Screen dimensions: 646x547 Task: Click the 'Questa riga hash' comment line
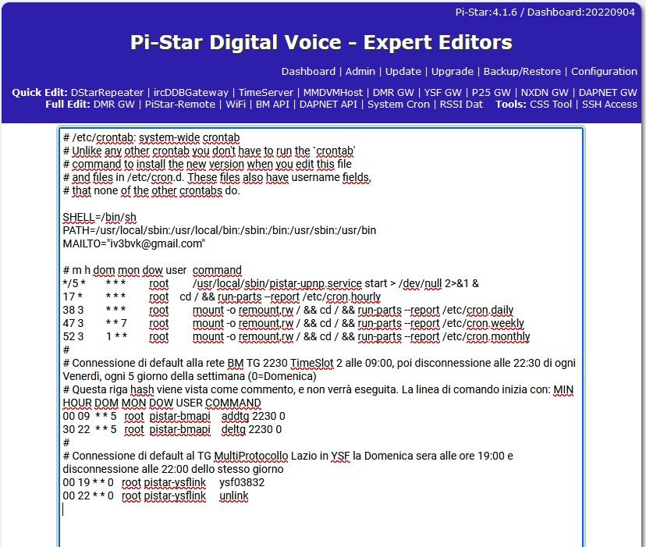(318, 396)
